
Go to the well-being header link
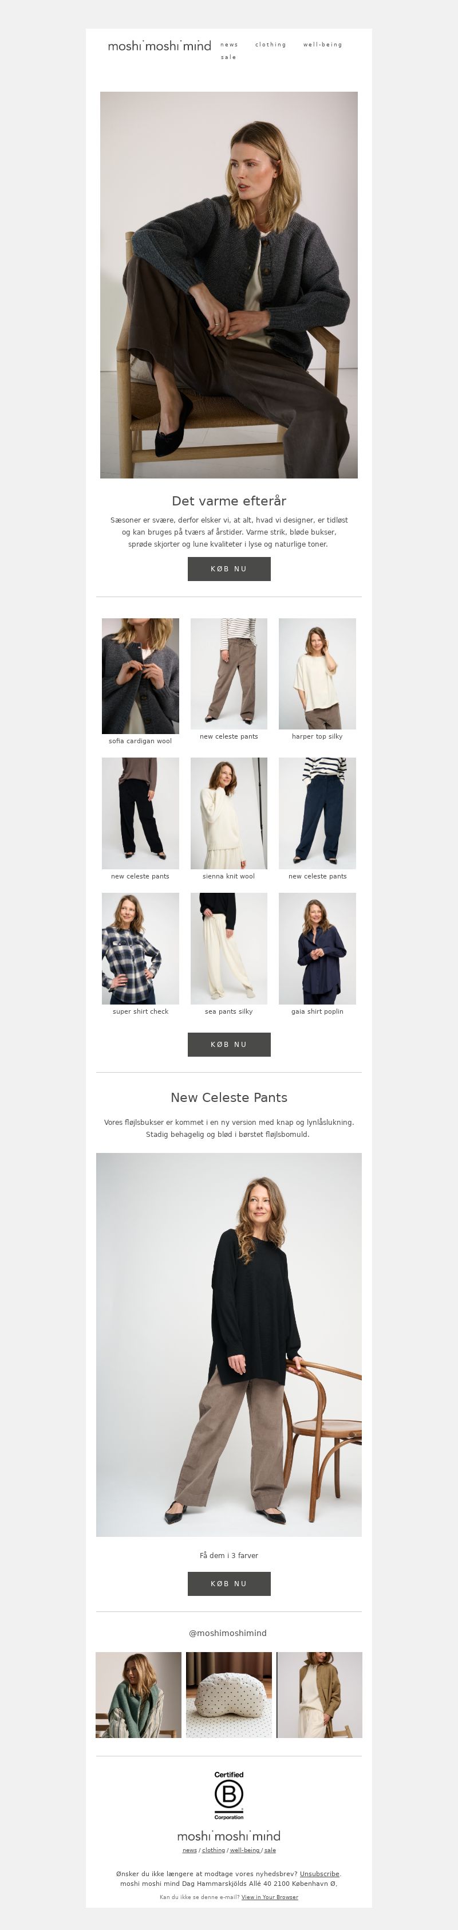point(322,45)
